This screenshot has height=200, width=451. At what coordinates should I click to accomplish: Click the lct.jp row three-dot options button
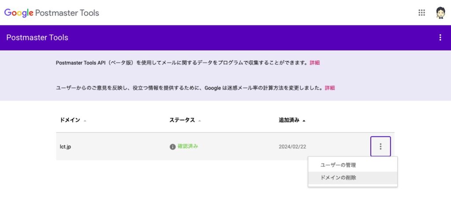point(381,146)
